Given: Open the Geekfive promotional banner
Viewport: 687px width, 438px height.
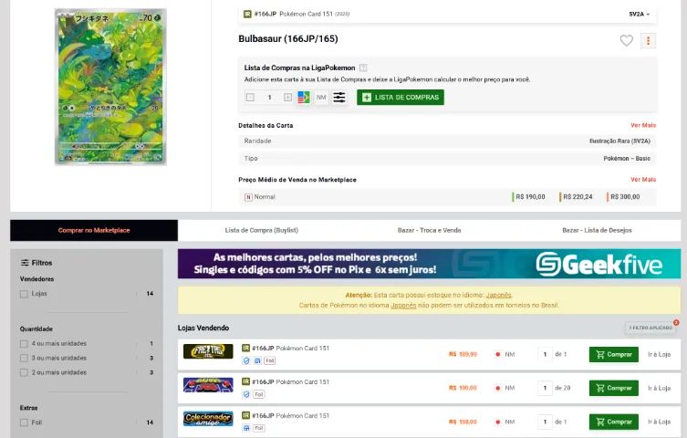Looking at the screenshot, I should (x=430, y=264).
